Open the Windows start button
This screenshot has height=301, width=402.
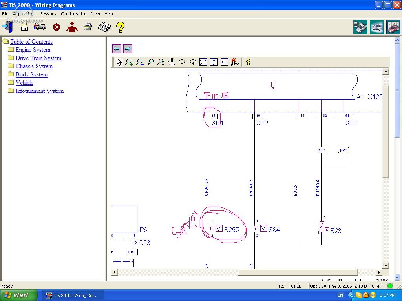(x=18, y=295)
